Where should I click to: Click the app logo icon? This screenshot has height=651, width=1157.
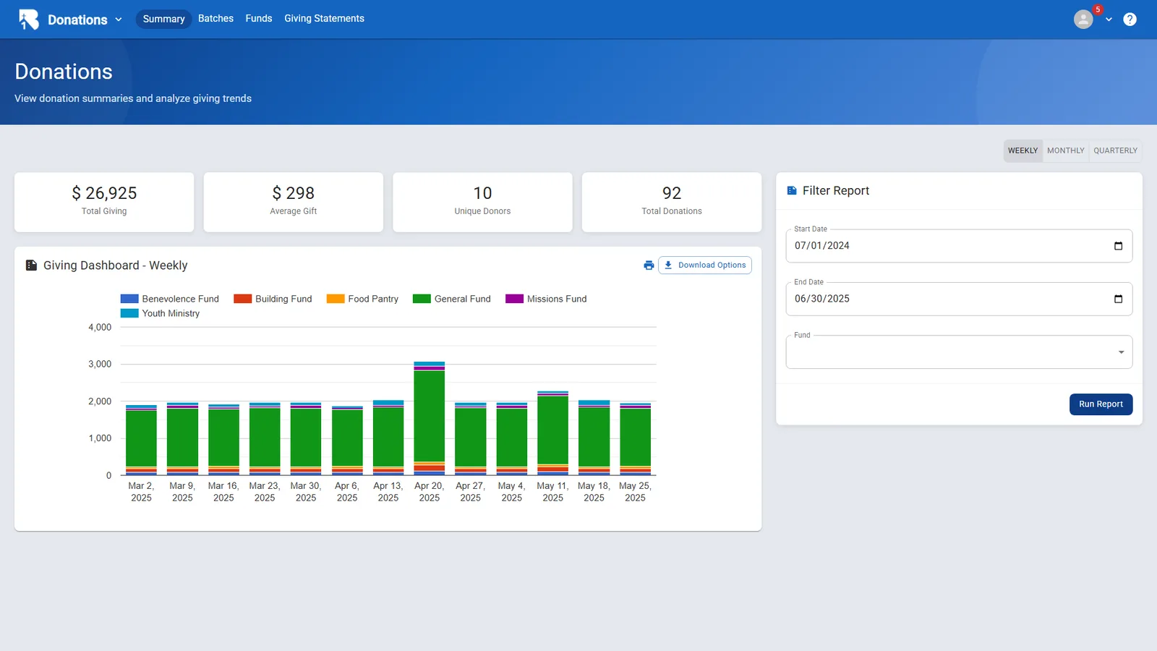pos(29,20)
